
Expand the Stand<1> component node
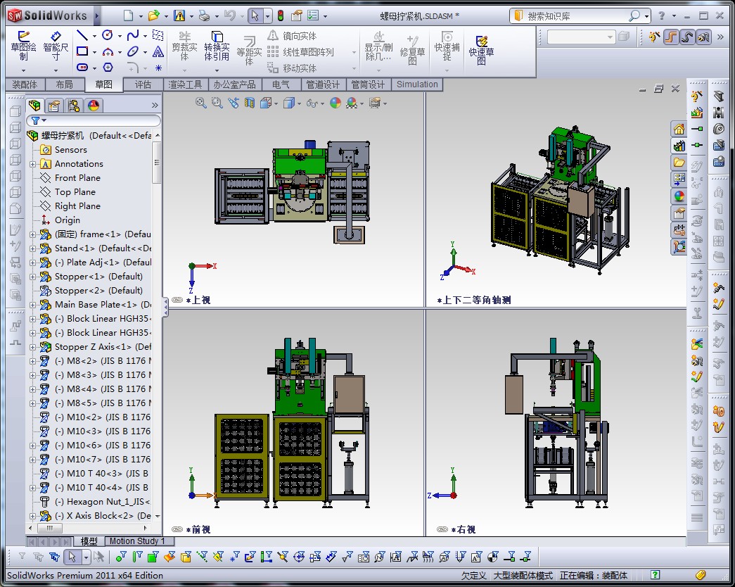pos(32,248)
